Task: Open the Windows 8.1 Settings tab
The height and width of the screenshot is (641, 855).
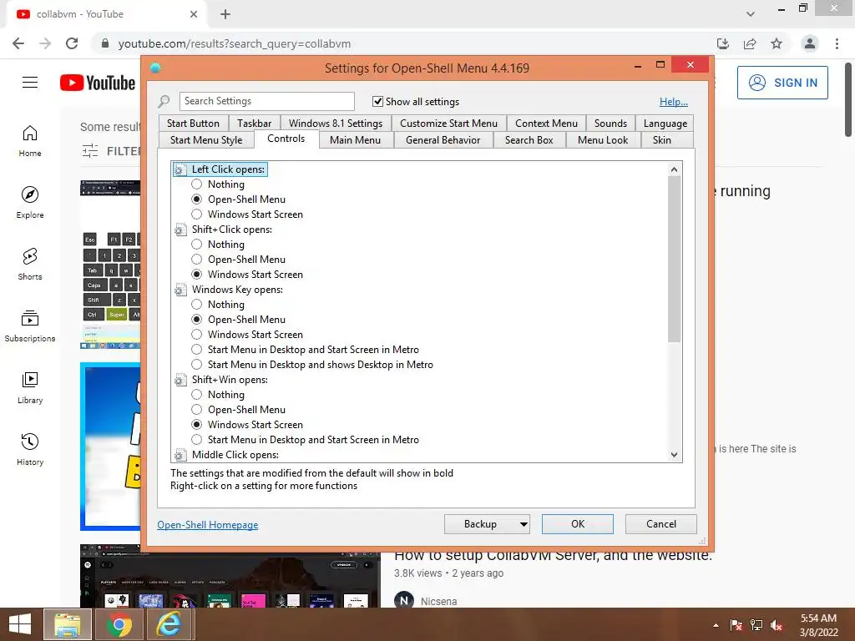Action: 336,124
